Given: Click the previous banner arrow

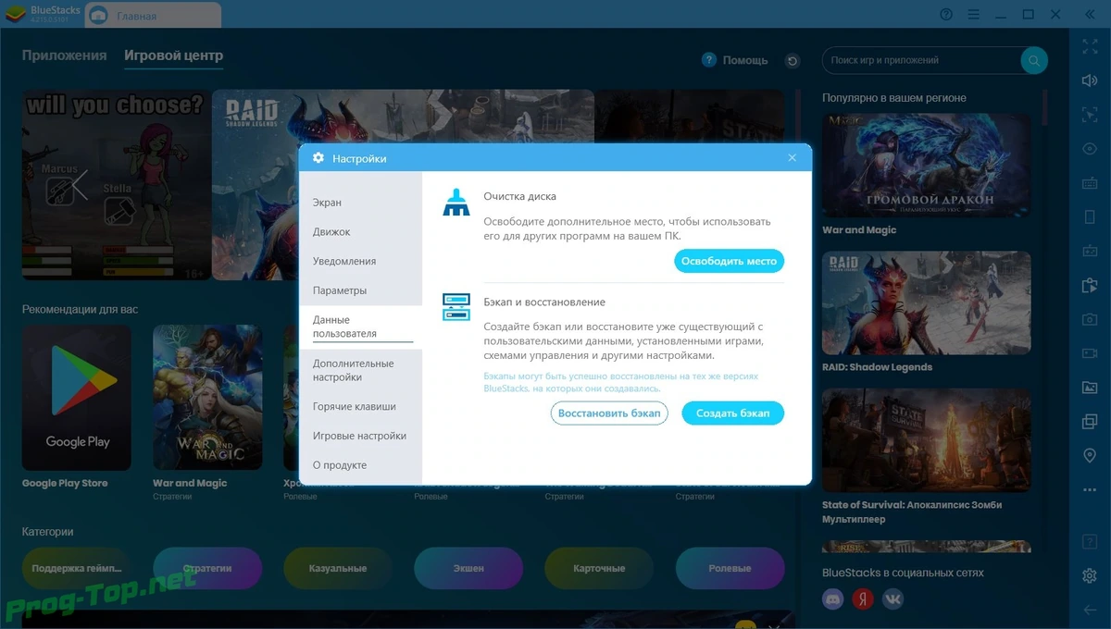Looking at the screenshot, I should pyautogui.click(x=81, y=185).
